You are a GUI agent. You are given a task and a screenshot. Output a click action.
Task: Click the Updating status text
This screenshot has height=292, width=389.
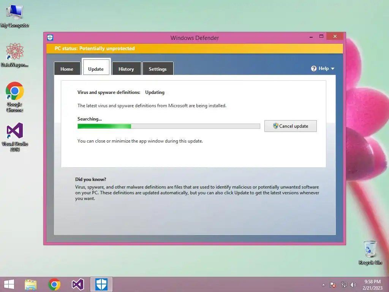(x=155, y=92)
